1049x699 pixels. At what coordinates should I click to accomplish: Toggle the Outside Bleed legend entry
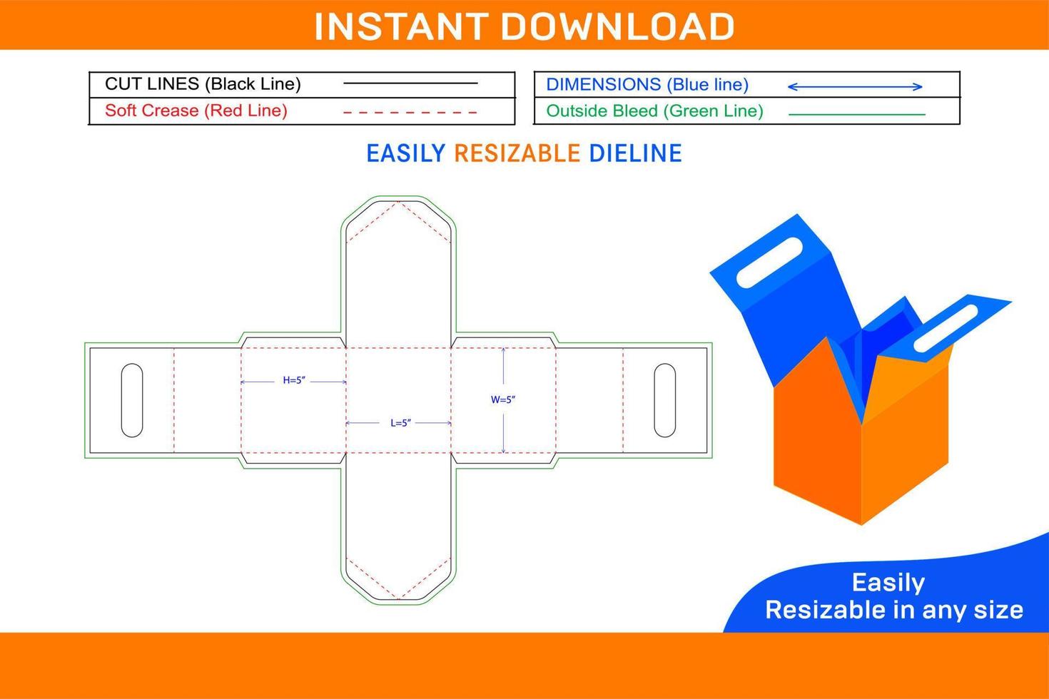[x=654, y=111]
